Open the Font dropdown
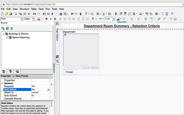The height and width of the screenshot is (115, 184). point(22,19)
